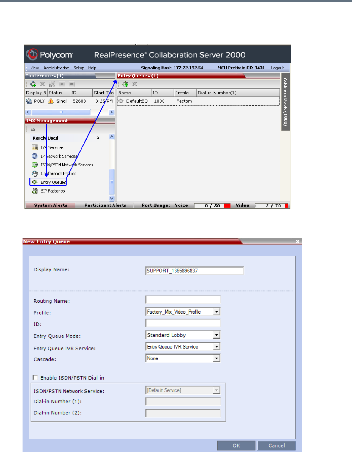352x452 pixels.
Task: Click the New Entry Queue icon in Entry Queues toolbar
Action: [125, 84]
